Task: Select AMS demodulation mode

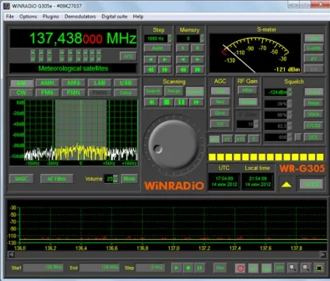Action: [x=73, y=83]
